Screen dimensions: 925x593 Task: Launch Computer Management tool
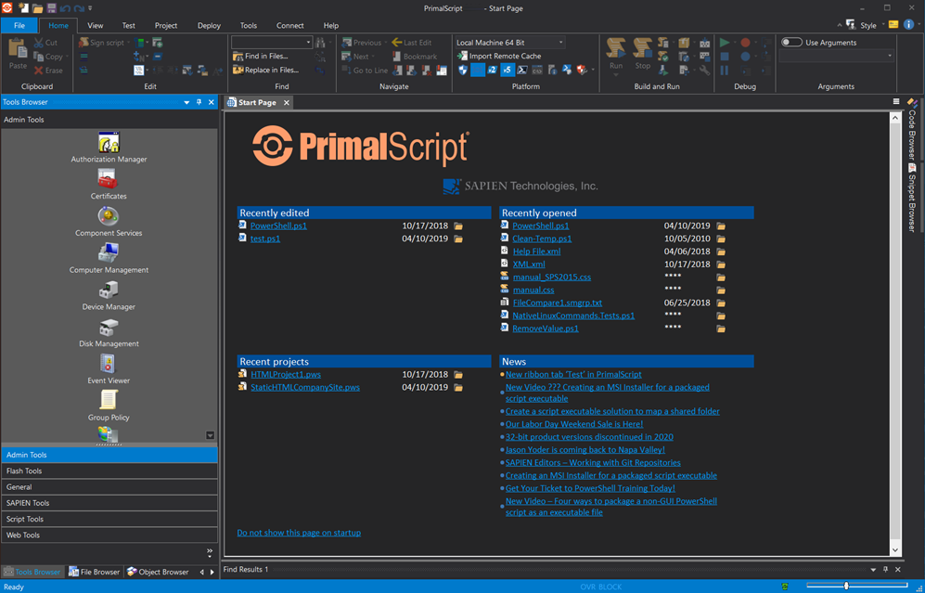(109, 258)
